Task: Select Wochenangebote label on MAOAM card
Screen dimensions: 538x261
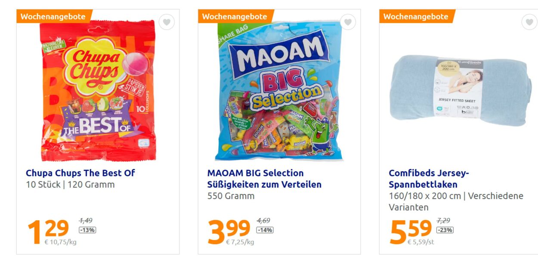Action: coord(235,17)
